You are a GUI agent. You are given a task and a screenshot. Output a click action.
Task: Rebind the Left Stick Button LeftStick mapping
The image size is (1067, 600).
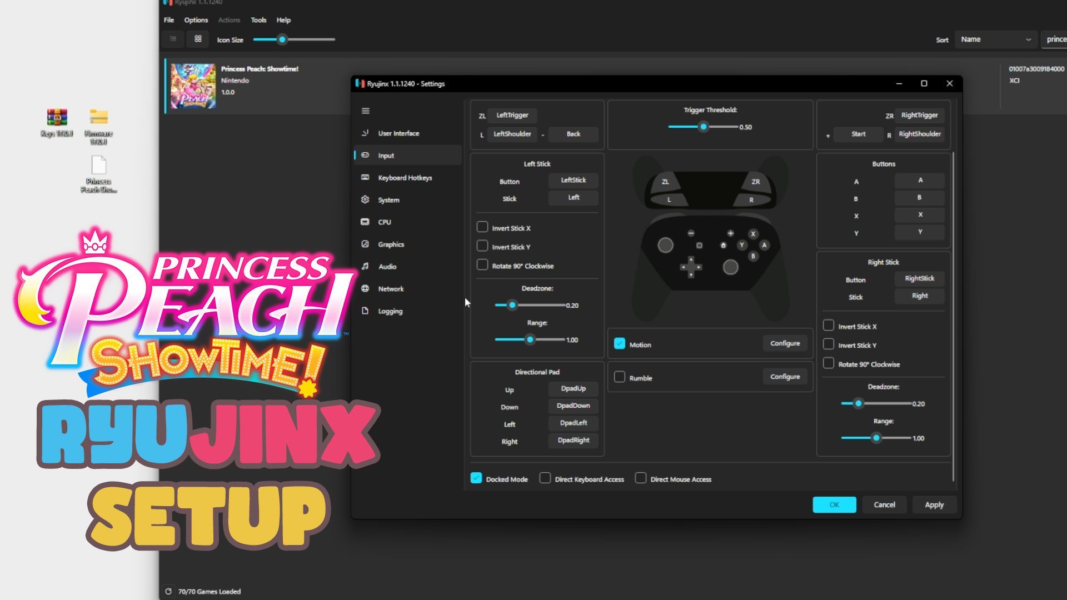(x=573, y=180)
